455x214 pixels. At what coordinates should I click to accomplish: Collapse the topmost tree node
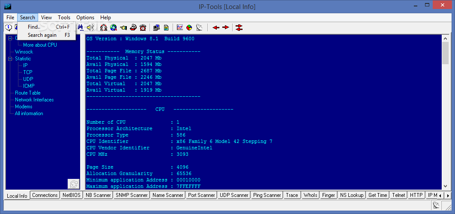[x=11, y=38]
